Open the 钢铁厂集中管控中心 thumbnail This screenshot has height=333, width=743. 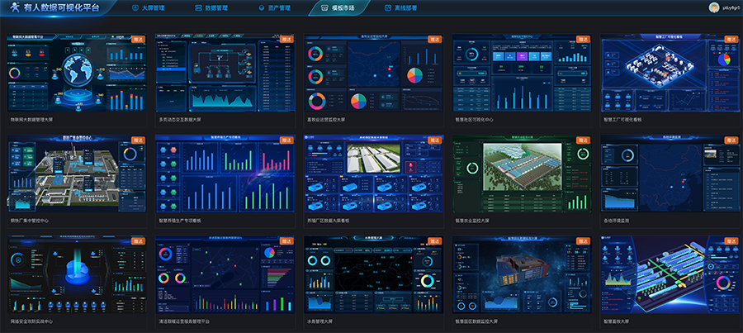tap(77, 174)
